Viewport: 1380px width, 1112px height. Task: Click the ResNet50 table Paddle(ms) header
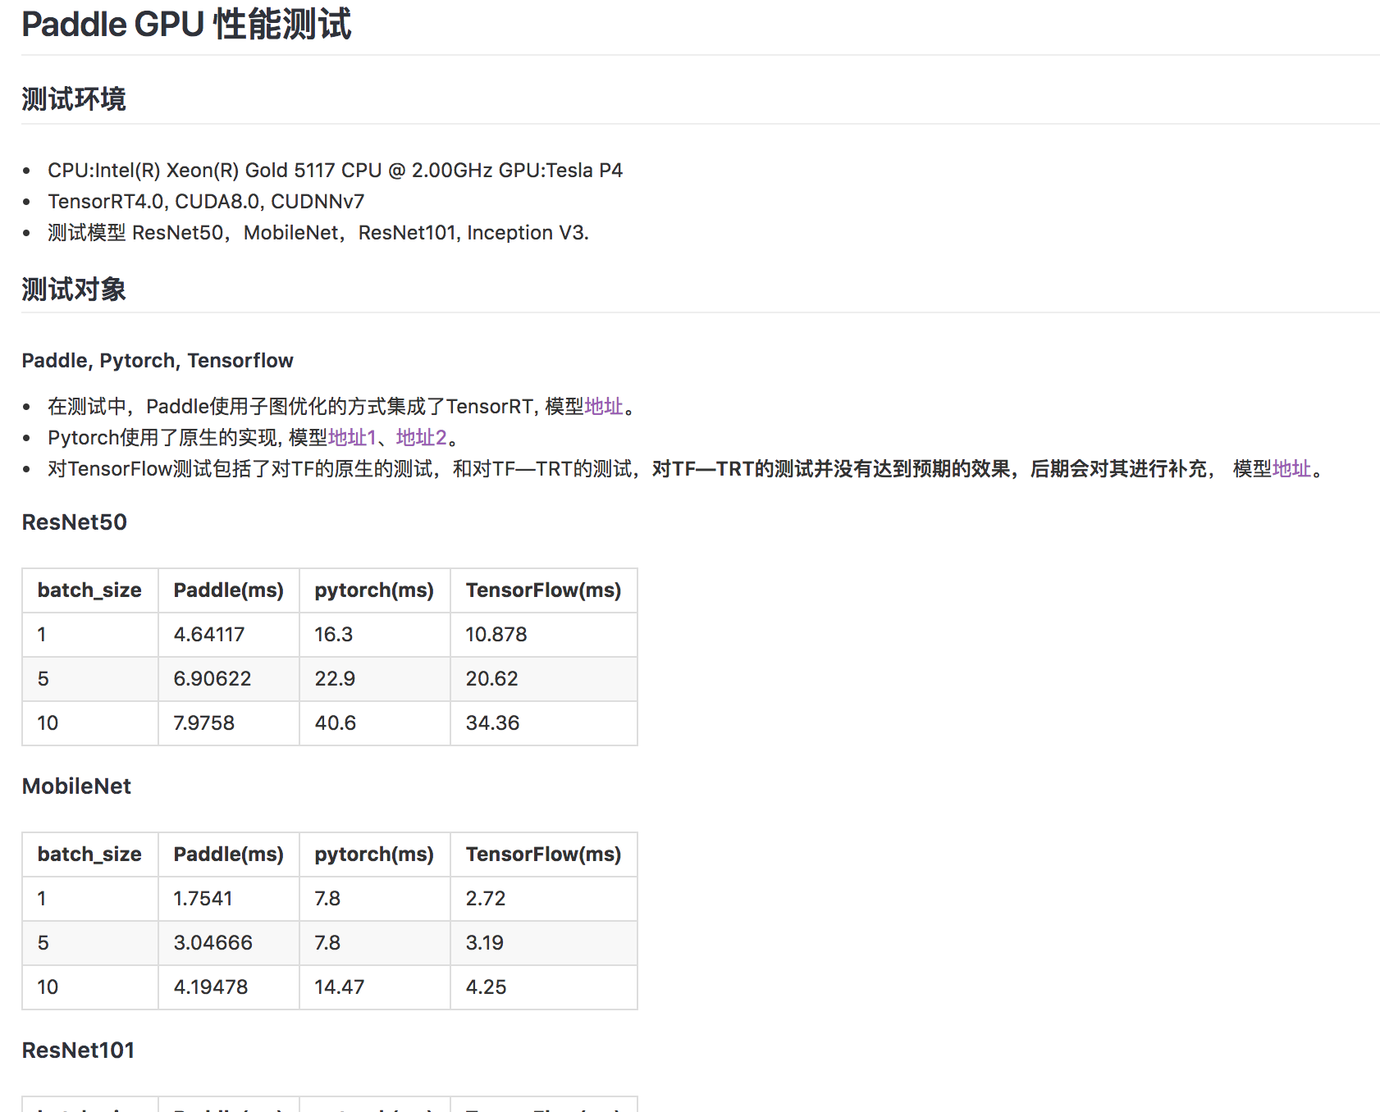pos(229,590)
